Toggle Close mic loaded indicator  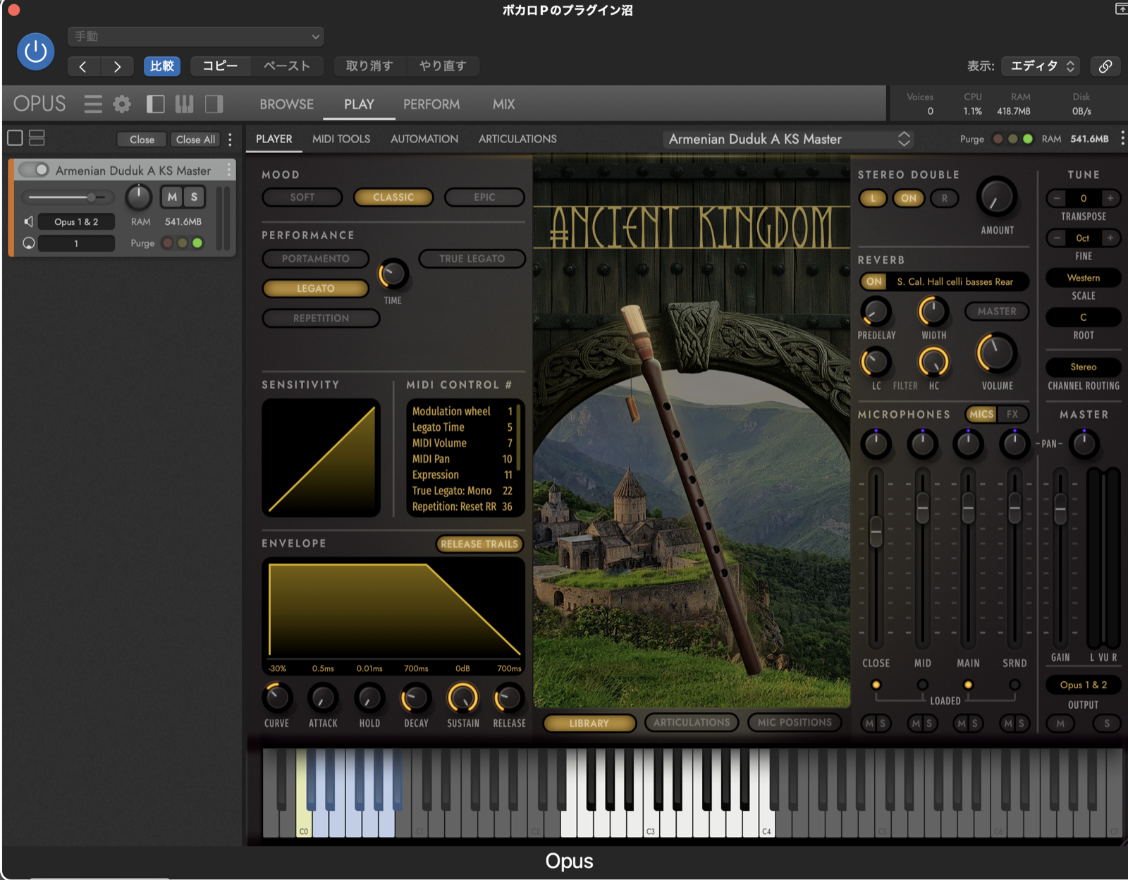(x=876, y=685)
